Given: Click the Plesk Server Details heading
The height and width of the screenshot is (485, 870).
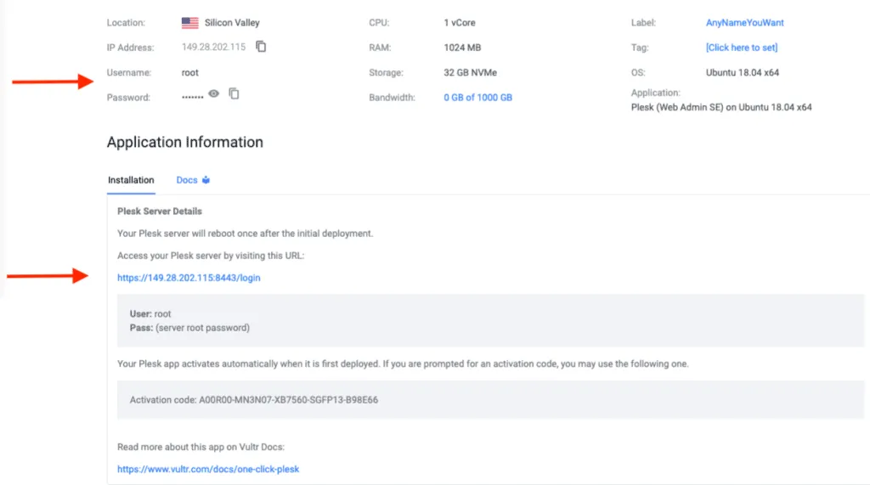Looking at the screenshot, I should [159, 211].
